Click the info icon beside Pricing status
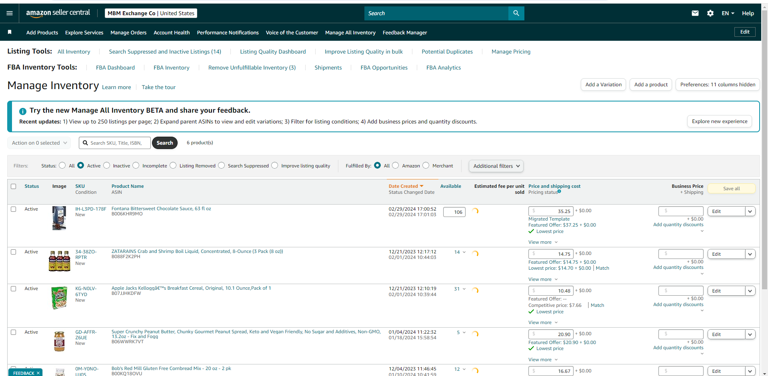 (559, 191)
